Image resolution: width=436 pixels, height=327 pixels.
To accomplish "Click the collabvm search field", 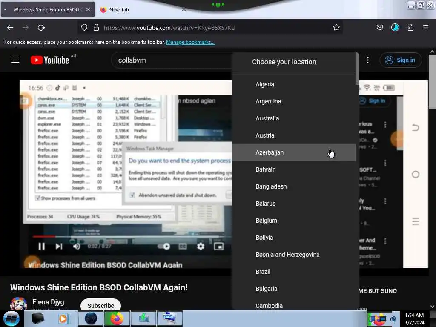I will click(172, 60).
